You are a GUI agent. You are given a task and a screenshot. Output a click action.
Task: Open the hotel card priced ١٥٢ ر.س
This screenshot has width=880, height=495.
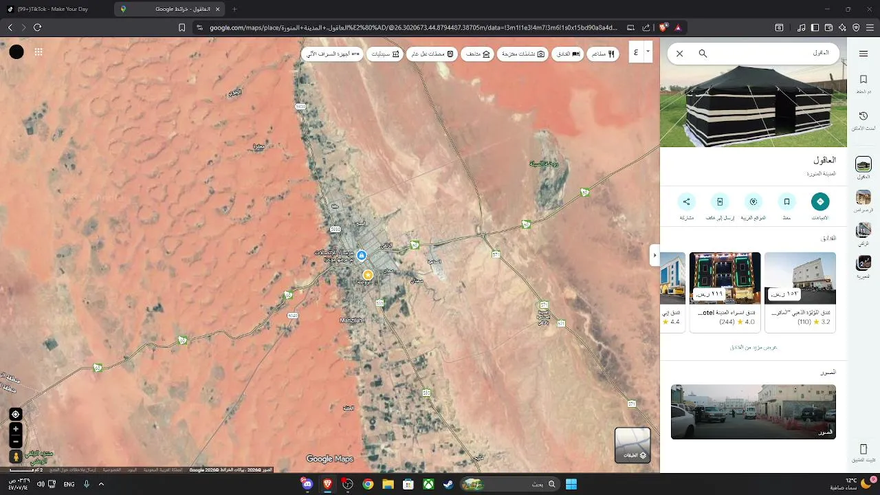tap(800, 292)
